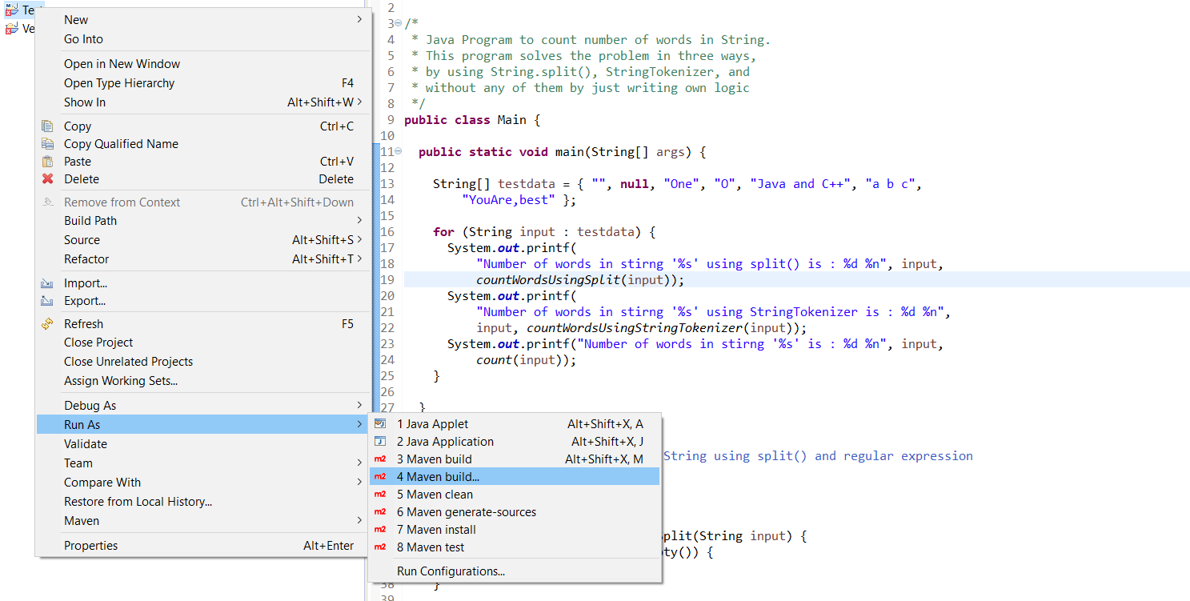This screenshot has height=601, width=1190.
Task: Click the red Delete cross icon
Action: pos(48,178)
